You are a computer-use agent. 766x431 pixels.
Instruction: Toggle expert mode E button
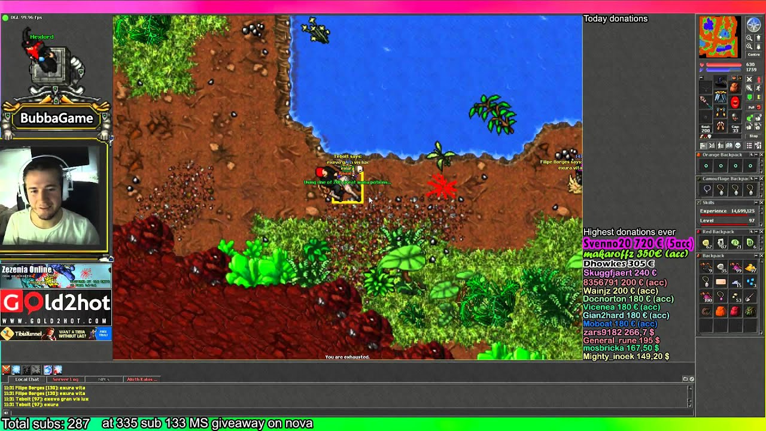point(758,97)
